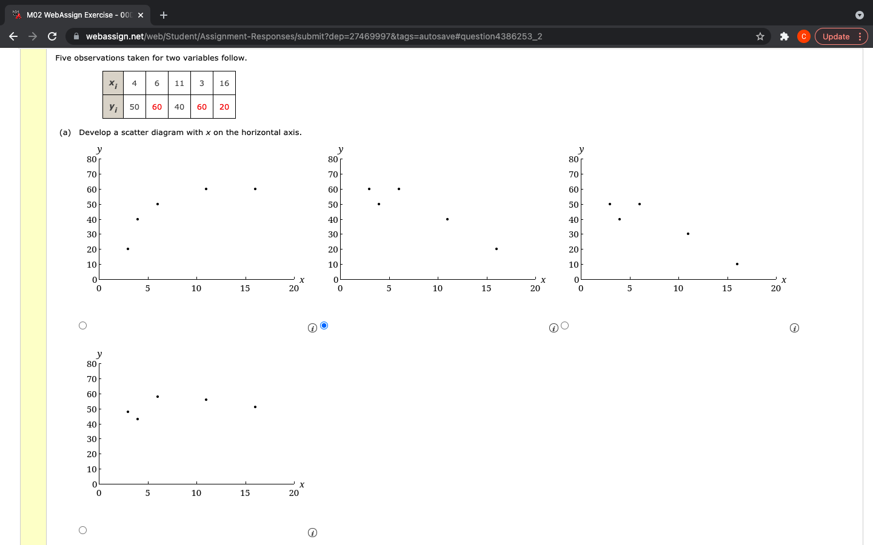Open the browser extensions puzzle icon
The width and height of the screenshot is (873, 545).
(784, 36)
